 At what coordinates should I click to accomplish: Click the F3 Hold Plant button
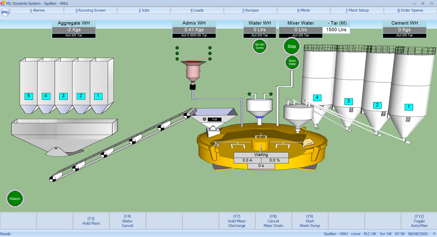click(91, 221)
